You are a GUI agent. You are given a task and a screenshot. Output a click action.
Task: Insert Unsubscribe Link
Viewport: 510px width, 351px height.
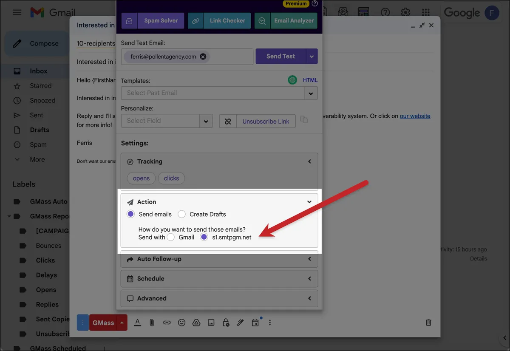pos(266,121)
